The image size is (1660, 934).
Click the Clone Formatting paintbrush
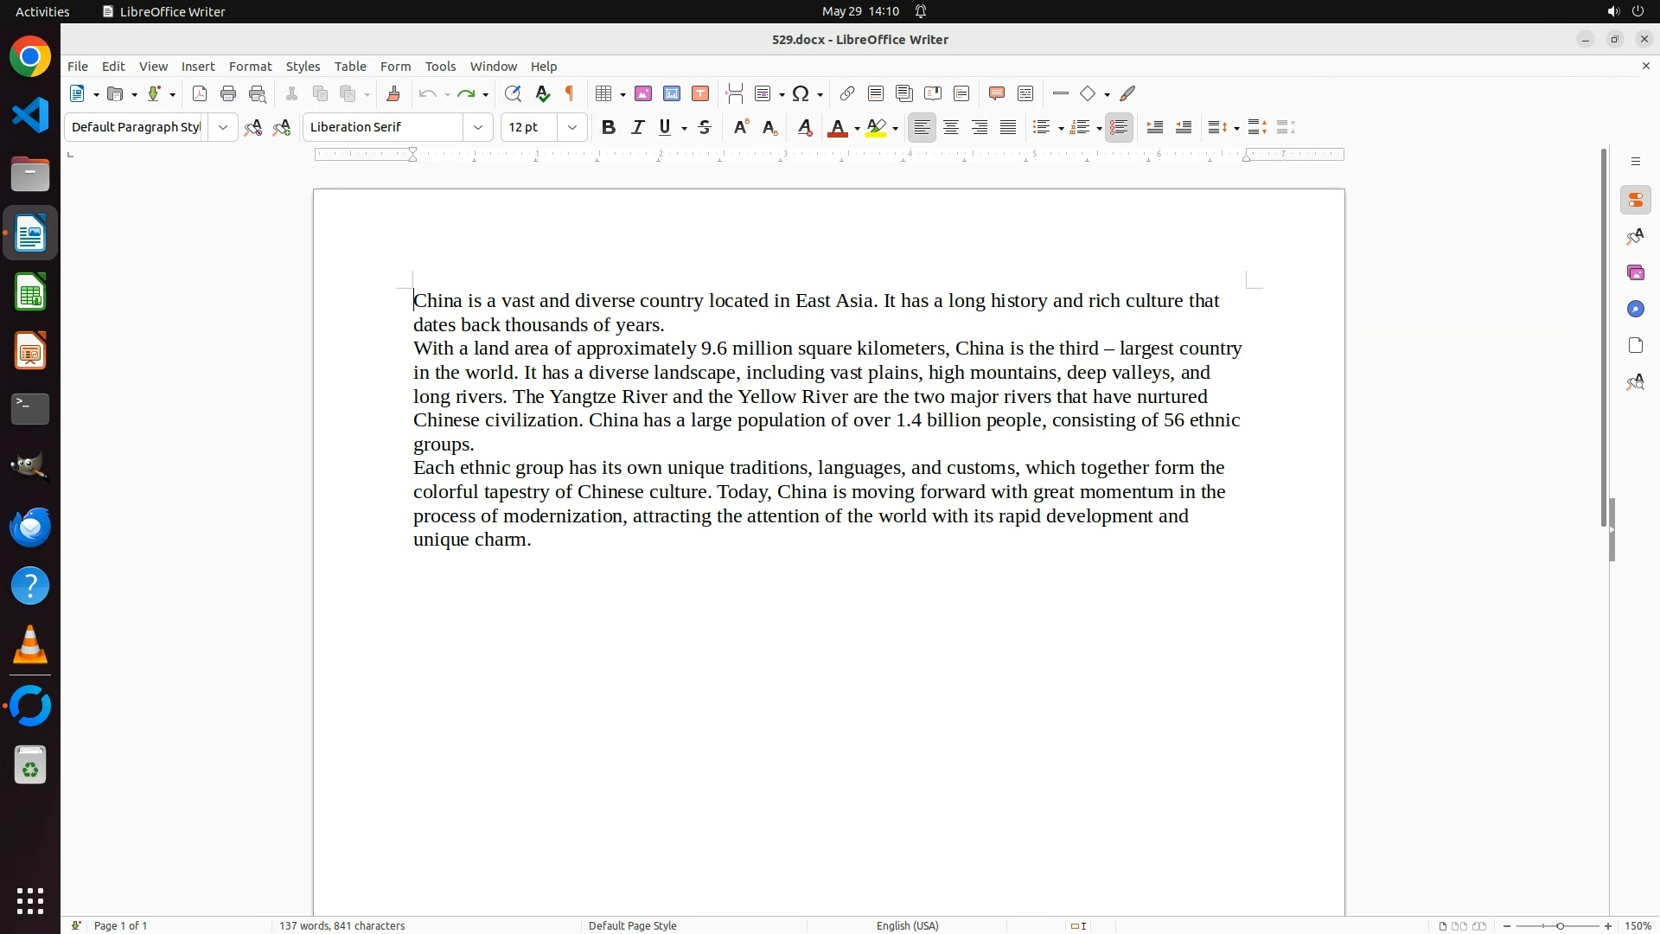point(393,93)
